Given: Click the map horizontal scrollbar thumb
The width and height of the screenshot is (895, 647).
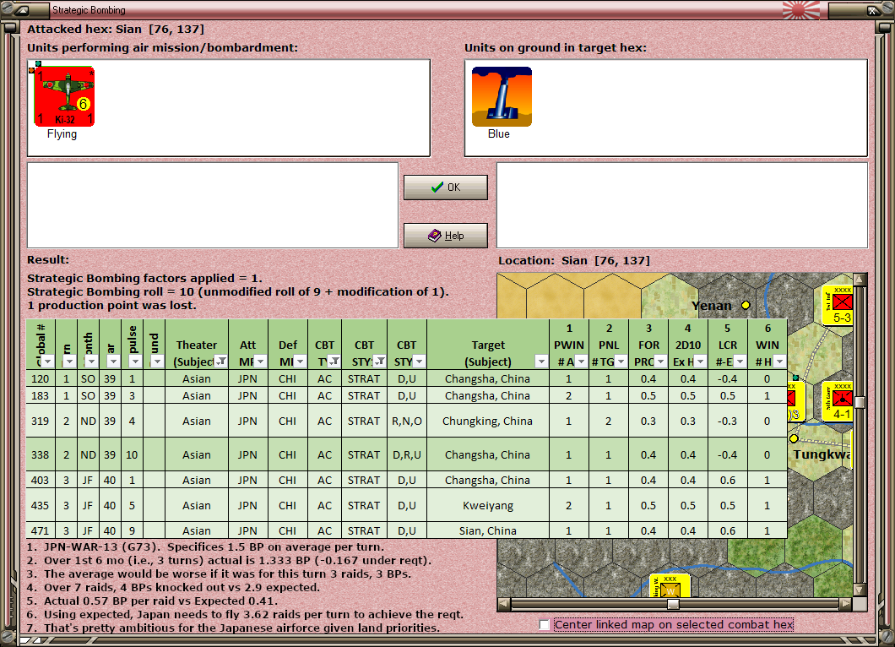Looking at the screenshot, I should pos(674,604).
